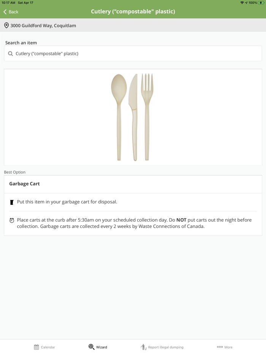Tap the alarm clock icon
Image resolution: width=266 pixels, height=355 pixels.
tap(12, 220)
